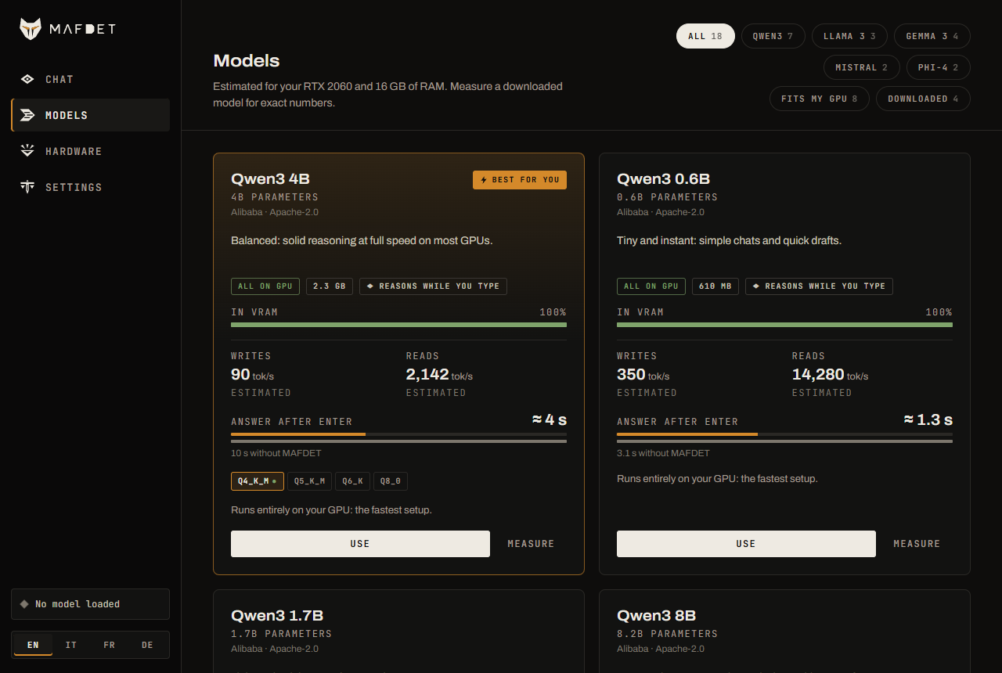Viewport: 1002px width, 673px height.
Task: Measure the Qwen3 4B model
Action: [x=531, y=544]
